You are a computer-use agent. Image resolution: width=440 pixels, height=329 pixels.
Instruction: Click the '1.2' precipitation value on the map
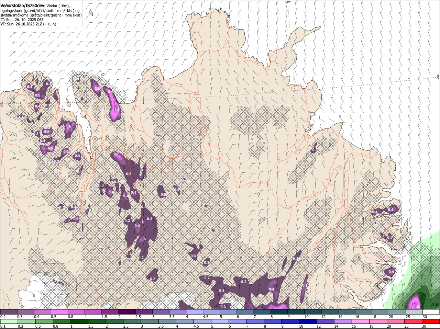pyautogui.click(x=117, y=110)
